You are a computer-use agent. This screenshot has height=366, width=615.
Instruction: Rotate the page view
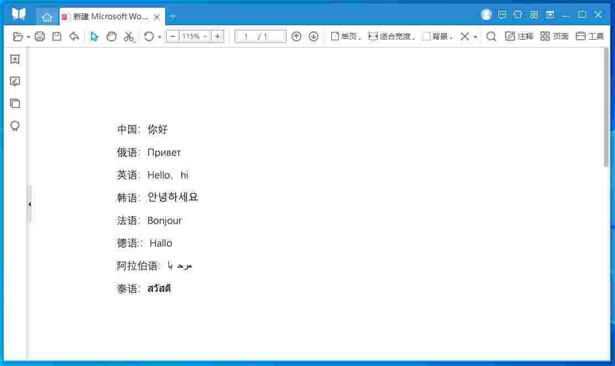point(147,36)
